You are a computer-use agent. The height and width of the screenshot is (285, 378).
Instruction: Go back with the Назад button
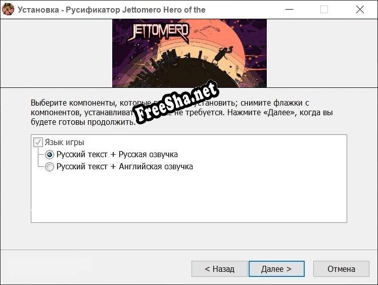219,269
